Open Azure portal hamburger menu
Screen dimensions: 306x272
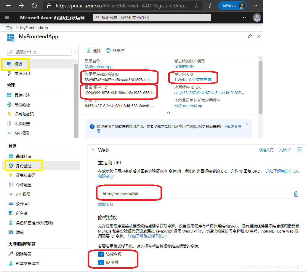(x=7, y=18)
